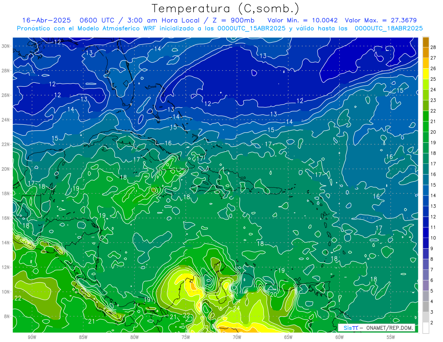Click the '85W' longitude axis label
Viewport: 443px width, 342px height.
click(x=83, y=337)
